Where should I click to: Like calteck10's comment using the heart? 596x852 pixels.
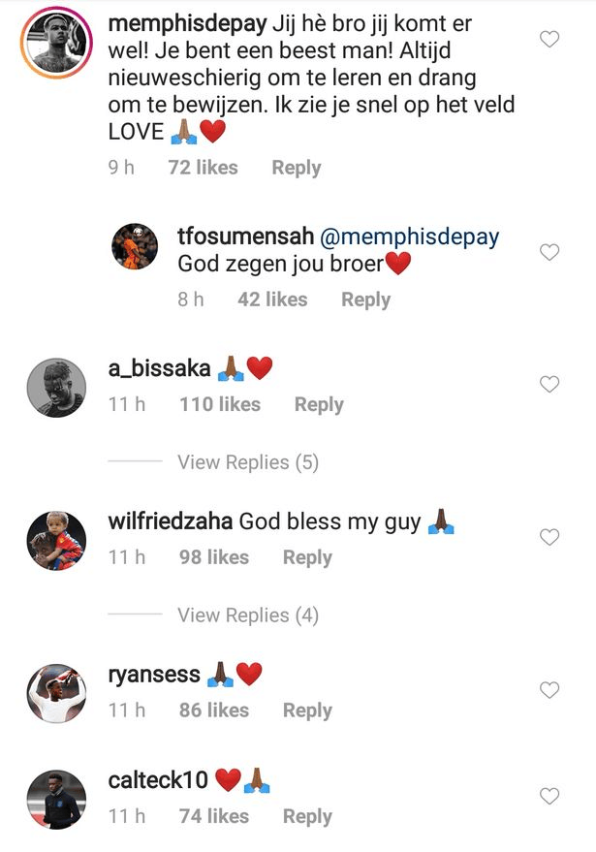click(549, 797)
